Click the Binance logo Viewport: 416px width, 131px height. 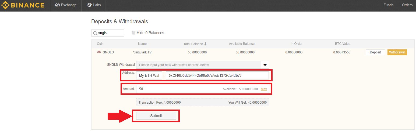23,5
